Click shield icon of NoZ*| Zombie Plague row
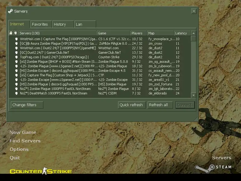This screenshot has height=181, width=241. point(16,89)
